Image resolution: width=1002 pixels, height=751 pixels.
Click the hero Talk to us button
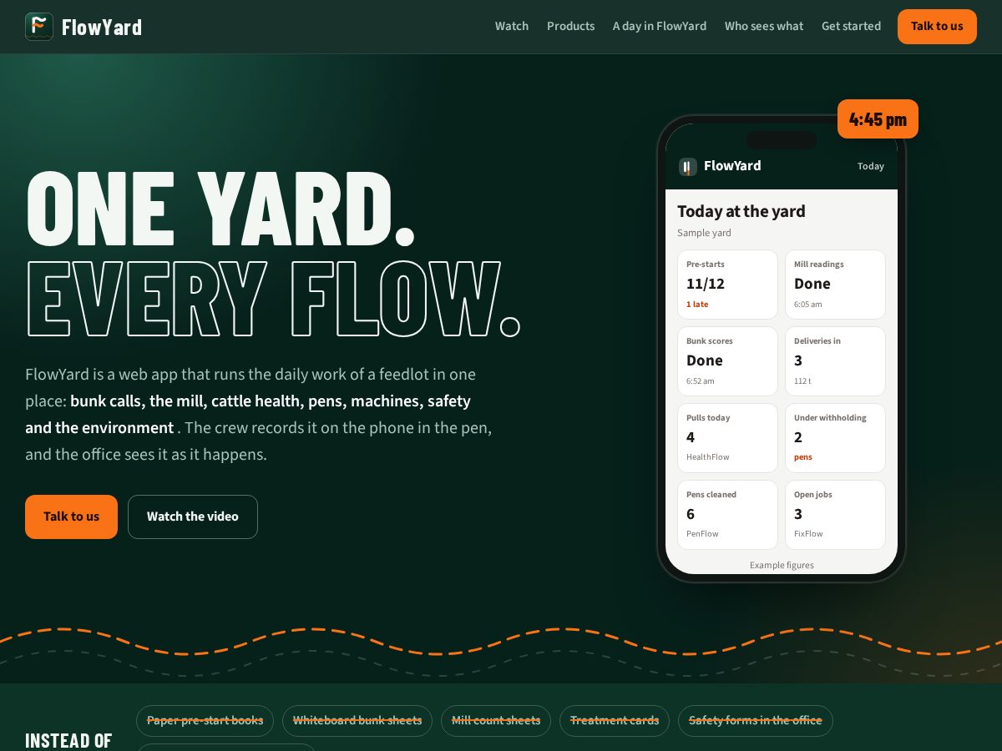[x=71, y=517]
